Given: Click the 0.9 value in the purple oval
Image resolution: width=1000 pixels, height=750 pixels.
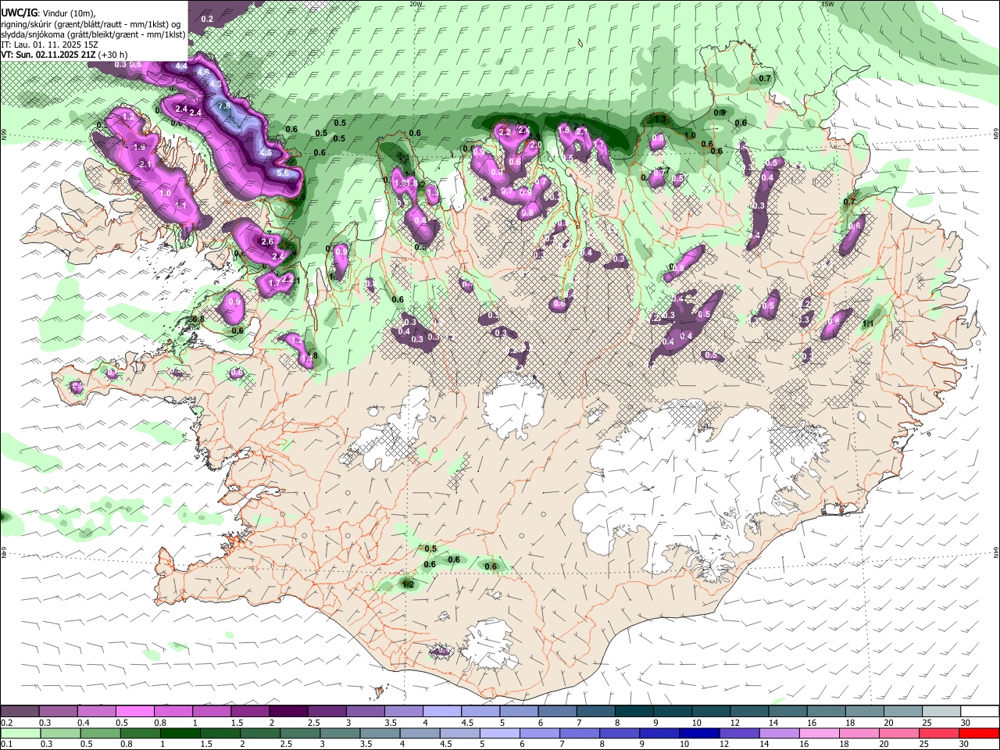Looking at the screenshot, I should coord(234,302).
